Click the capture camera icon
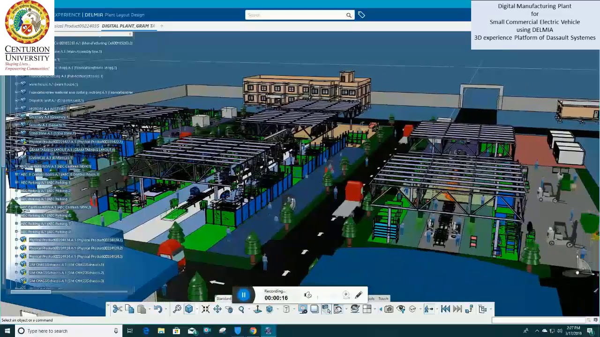 point(389,309)
